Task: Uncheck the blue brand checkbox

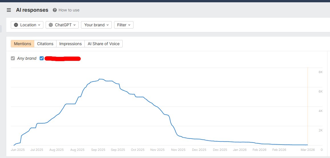Action: click(42, 58)
